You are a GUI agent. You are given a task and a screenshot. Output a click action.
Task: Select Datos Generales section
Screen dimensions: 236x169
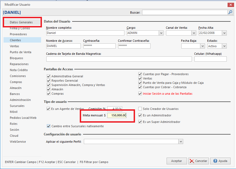[x=22, y=22]
